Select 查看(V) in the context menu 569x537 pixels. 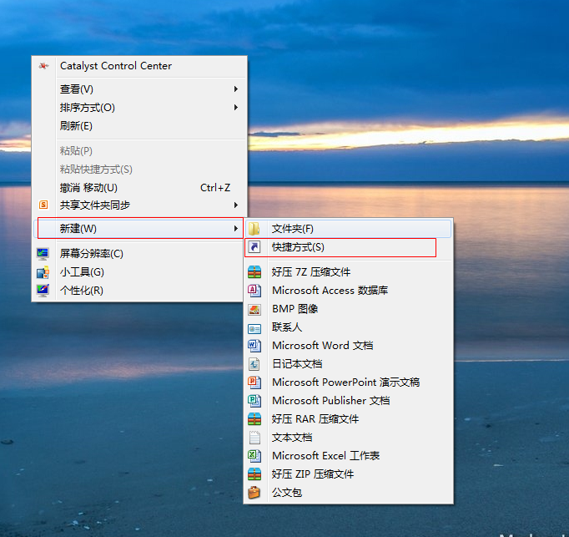tap(139, 89)
